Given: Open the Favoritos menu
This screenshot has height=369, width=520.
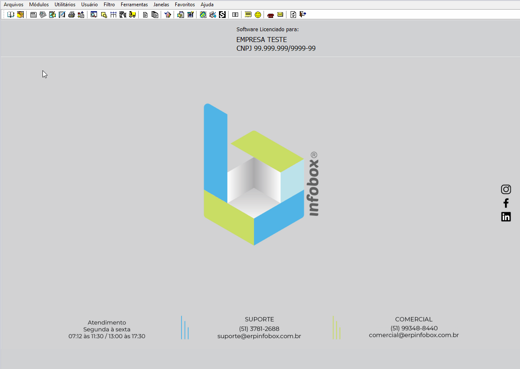Looking at the screenshot, I should tap(185, 5).
